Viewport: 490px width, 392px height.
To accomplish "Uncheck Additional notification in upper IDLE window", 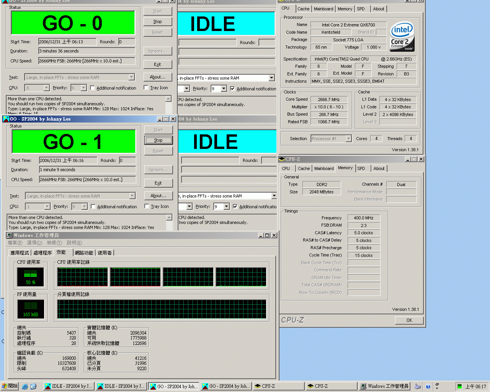I will coord(232,89).
